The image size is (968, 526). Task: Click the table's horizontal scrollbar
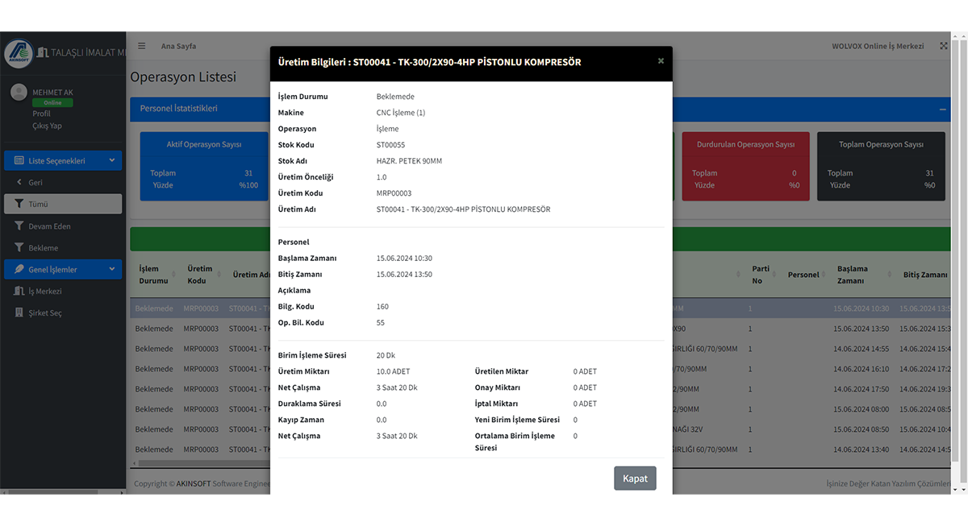[x=202, y=463]
